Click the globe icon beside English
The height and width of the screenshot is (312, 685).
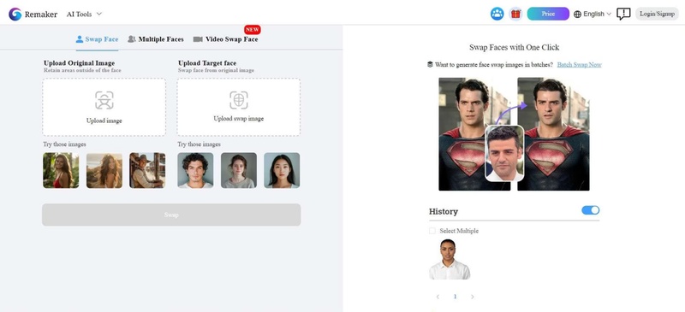(577, 14)
